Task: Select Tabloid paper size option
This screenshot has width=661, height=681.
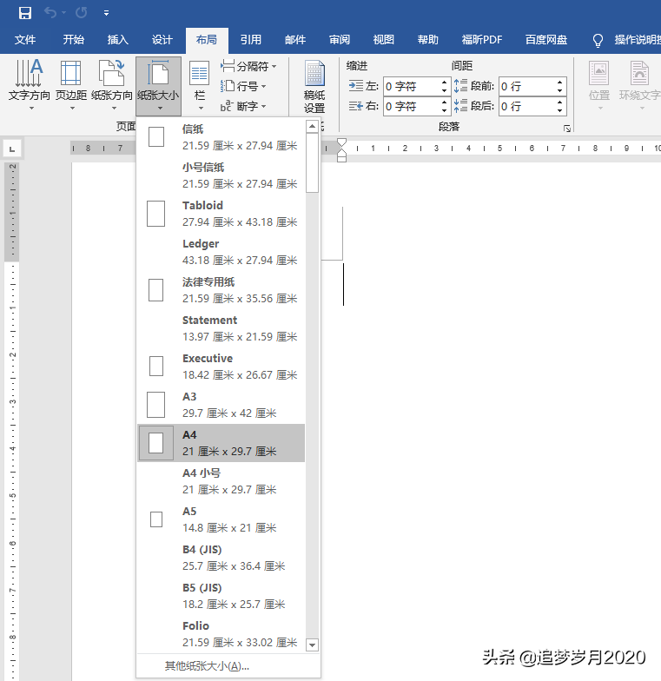Action: tap(221, 214)
